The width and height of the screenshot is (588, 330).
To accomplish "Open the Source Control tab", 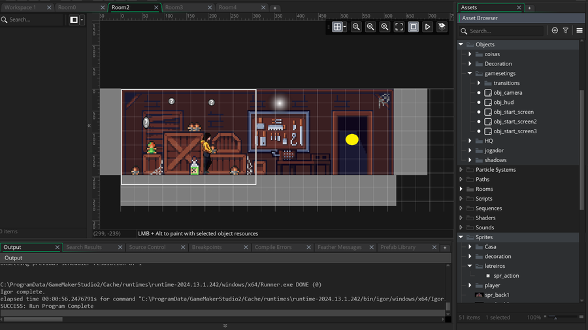I will (x=147, y=247).
